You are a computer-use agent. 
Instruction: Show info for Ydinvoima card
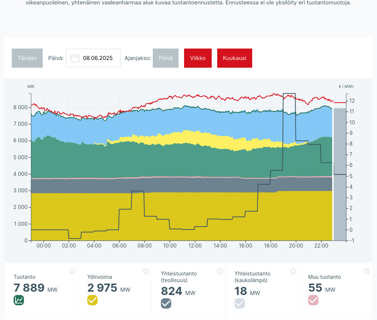pyautogui.click(x=146, y=271)
